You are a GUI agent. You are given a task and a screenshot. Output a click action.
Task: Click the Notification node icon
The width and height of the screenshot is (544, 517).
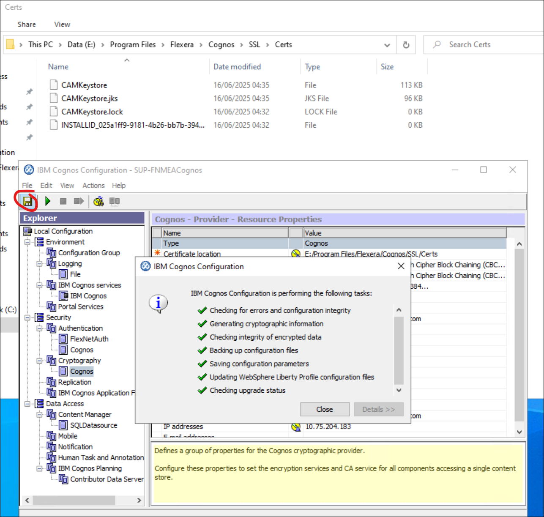tap(52, 447)
